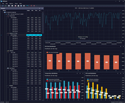The width and height of the screenshot is (125, 103).
Task: Click the teal Utilization distribution legend swatch
Action: click(88, 79)
